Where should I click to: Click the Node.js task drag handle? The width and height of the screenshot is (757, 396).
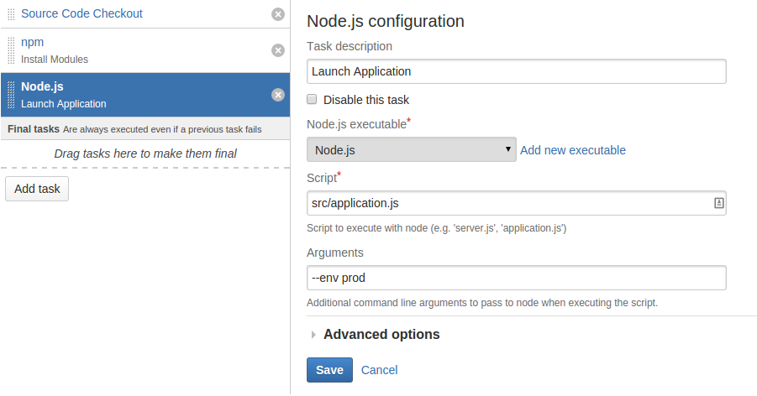click(x=11, y=95)
